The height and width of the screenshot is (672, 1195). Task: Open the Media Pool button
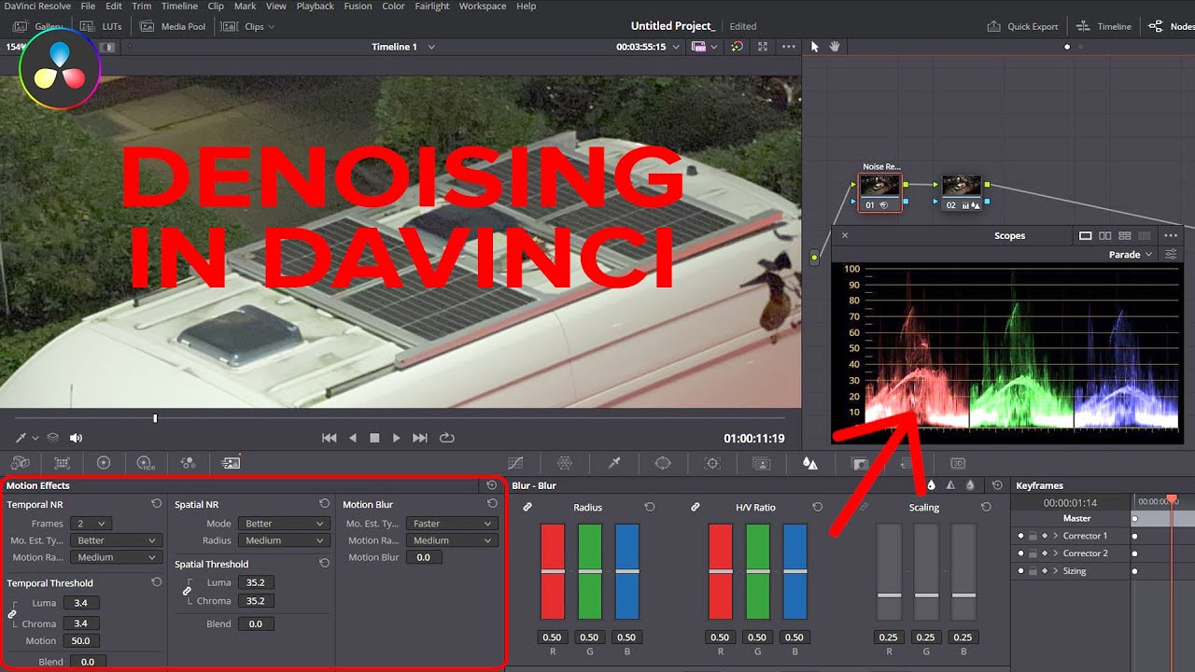point(174,26)
